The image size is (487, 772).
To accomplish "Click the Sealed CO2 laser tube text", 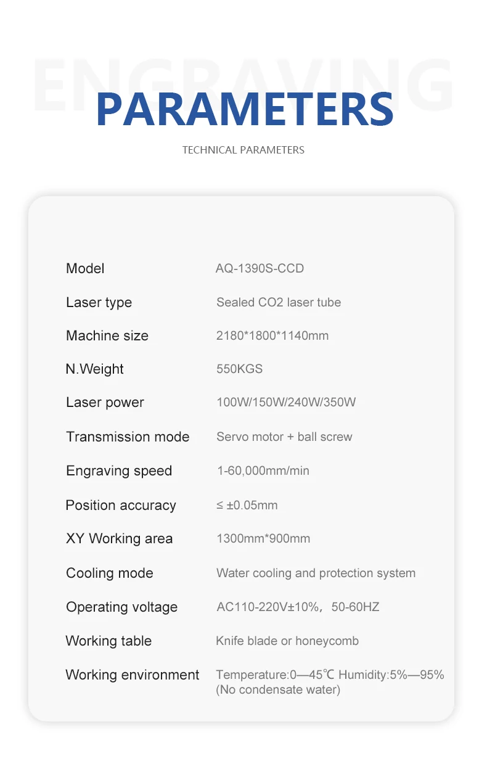I will (278, 303).
